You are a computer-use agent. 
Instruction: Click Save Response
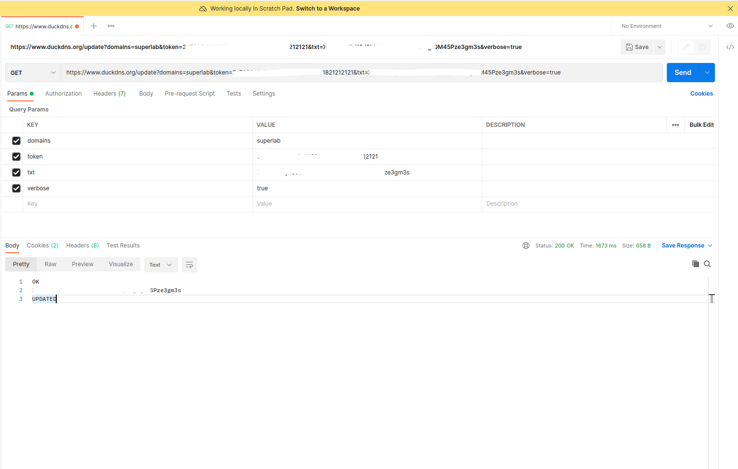pos(683,246)
